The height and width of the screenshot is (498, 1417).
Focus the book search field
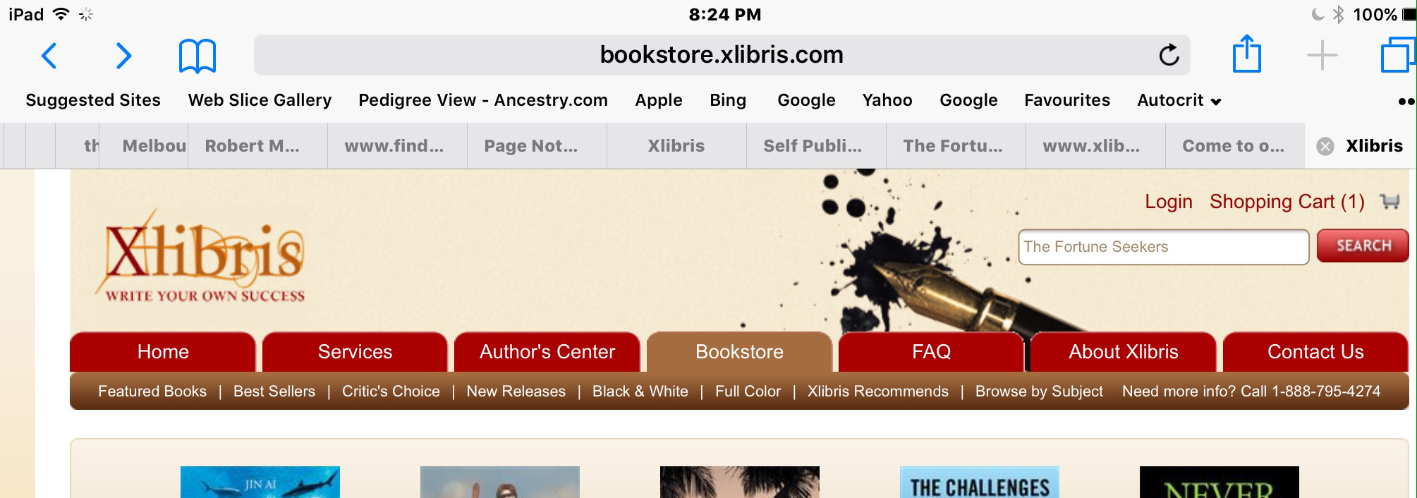[x=1163, y=247]
